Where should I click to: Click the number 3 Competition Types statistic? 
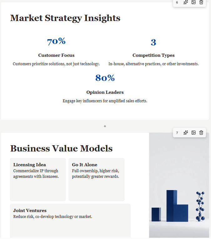coord(153,42)
